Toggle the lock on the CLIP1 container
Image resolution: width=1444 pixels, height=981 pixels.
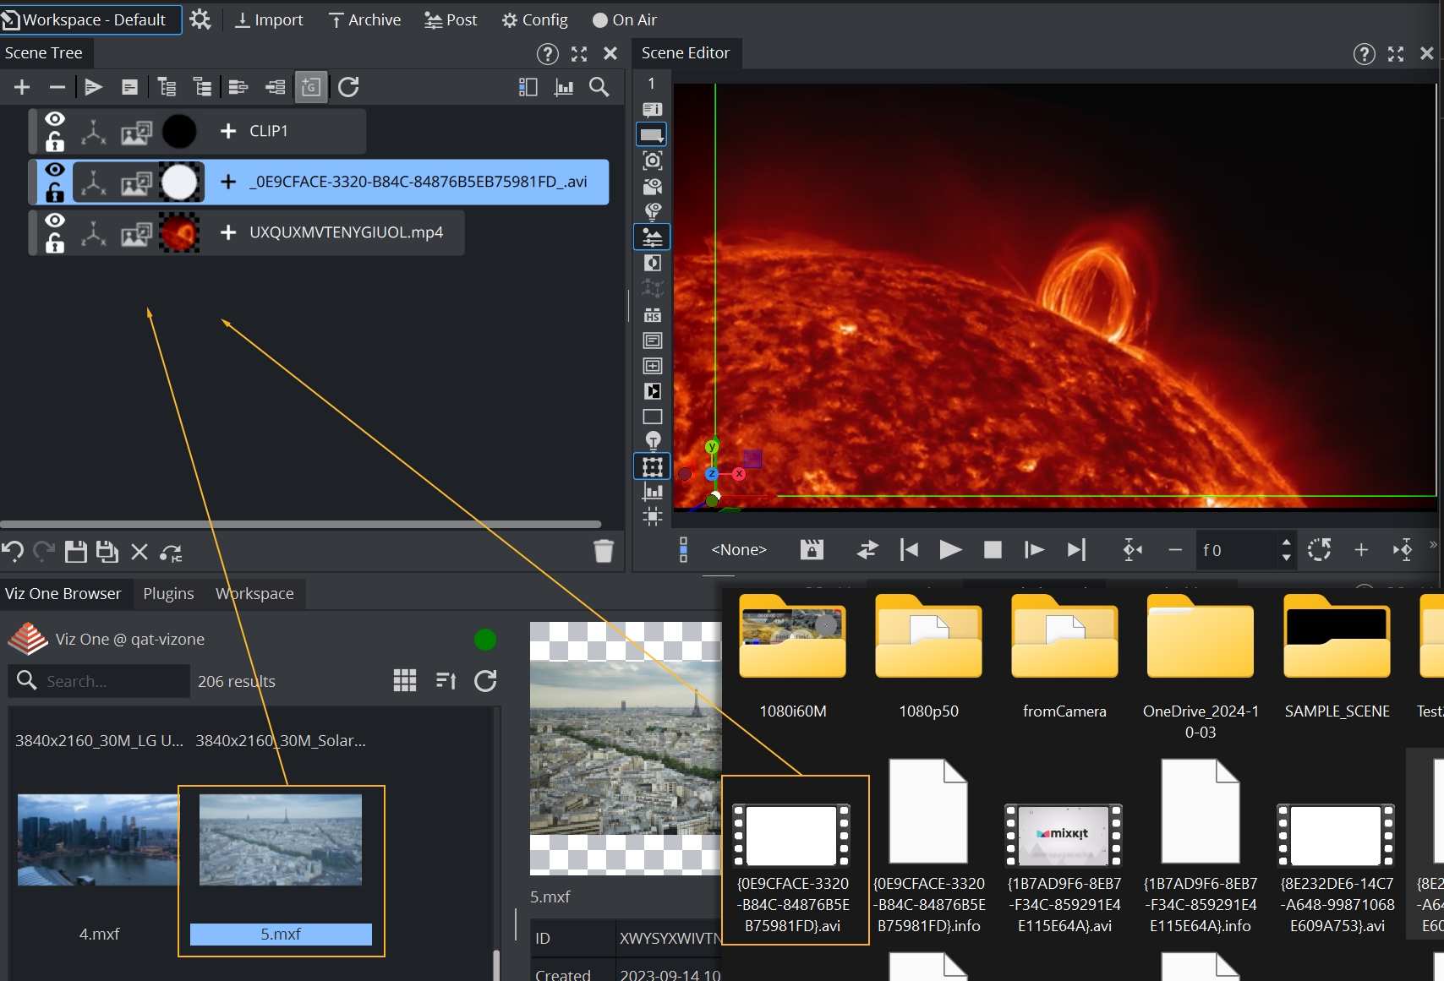[x=55, y=142]
